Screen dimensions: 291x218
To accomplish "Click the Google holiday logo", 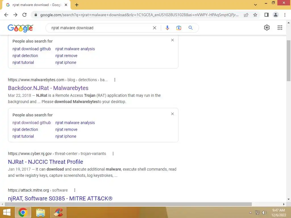I will coord(20,28).
